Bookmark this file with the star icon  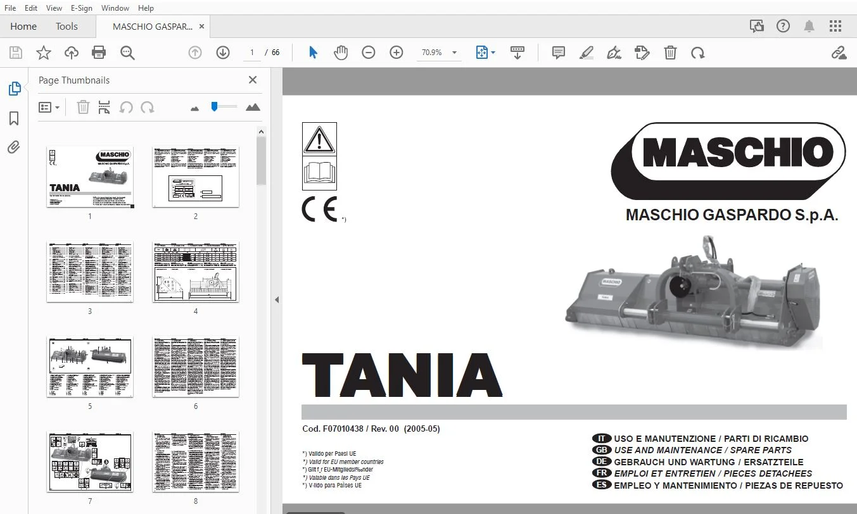[44, 53]
